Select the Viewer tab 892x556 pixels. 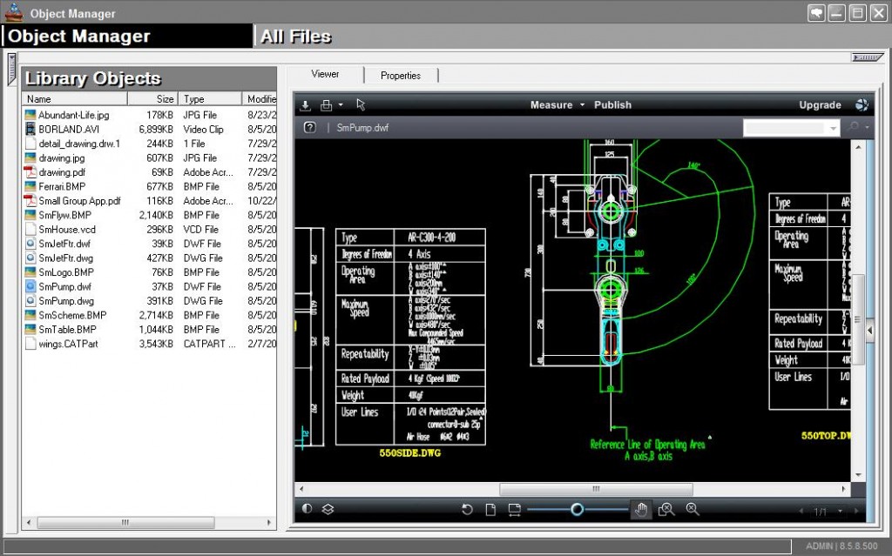click(324, 75)
